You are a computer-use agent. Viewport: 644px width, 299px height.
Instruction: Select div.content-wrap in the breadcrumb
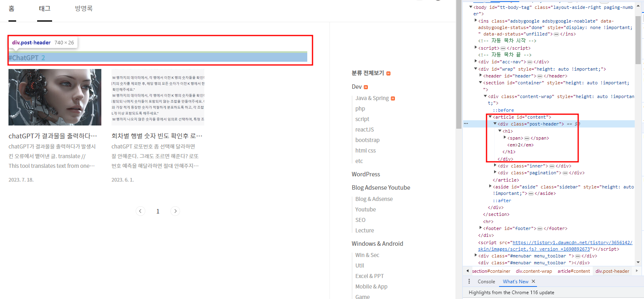coord(534,271)
